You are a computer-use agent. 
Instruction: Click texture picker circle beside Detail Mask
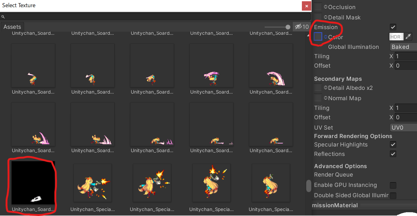point(326,17)
